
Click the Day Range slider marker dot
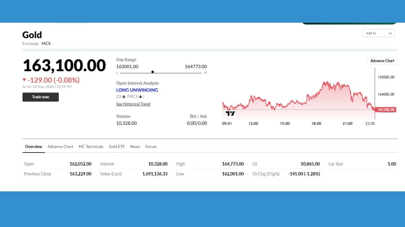point(153,72)
